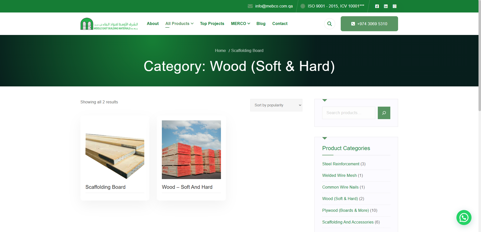Screen dimensions: 481x232
Task: Open the Top Projects menu item
Action: tap(212, 23)
